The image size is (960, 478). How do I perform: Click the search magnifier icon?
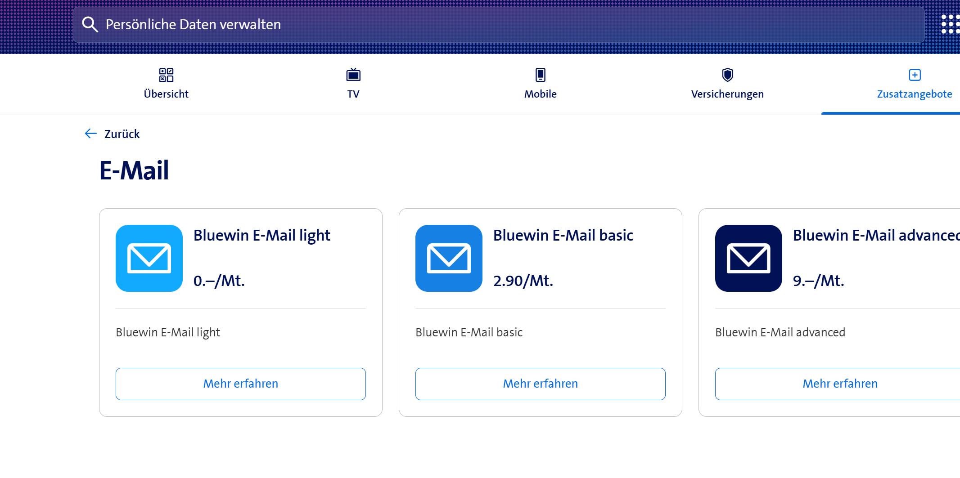[x=90, y=24]
